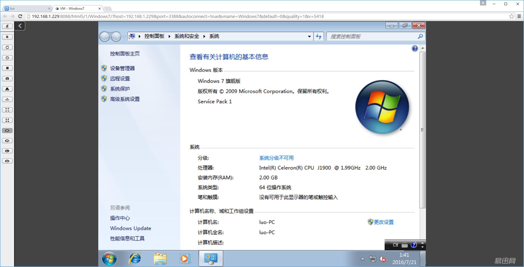The width and height of the screenshot is (524, 267).
Task: Open the browser hamburger menu
Action: tap(519, 16)
